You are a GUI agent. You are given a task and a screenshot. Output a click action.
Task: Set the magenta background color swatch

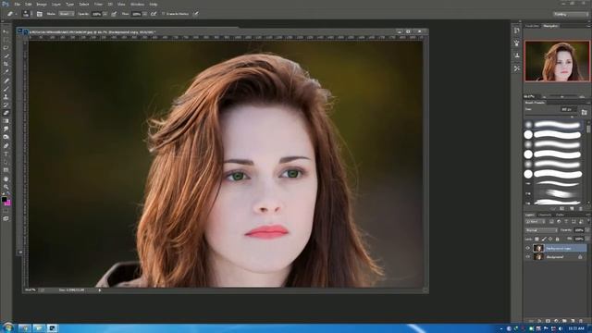[x=7, y=203]
